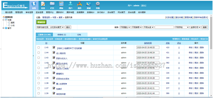Open the 查询重复标题A link

71,39
